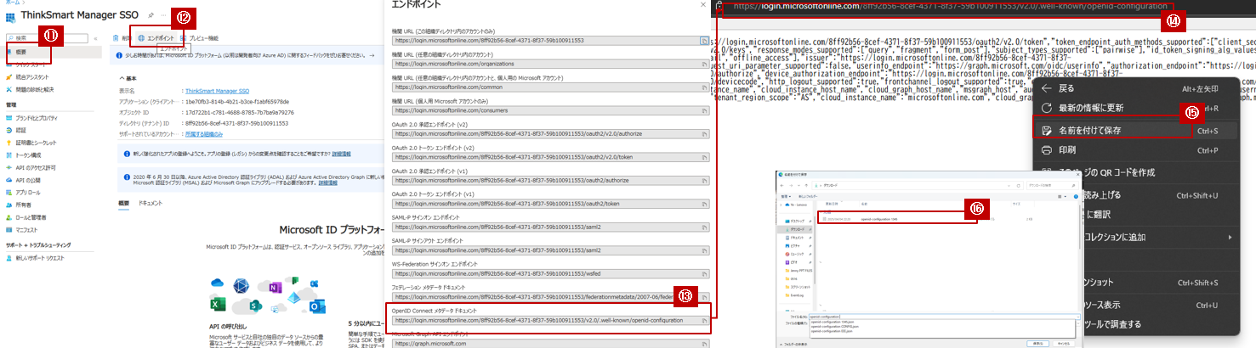Copy the 機関 URL (この組織ディレクトリのアカウントのみ) value

pyautogui.click(x=704, y=40)
